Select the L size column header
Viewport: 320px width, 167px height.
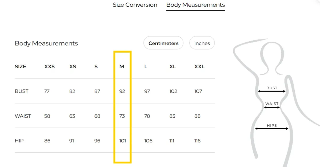(x=146, y=67)
